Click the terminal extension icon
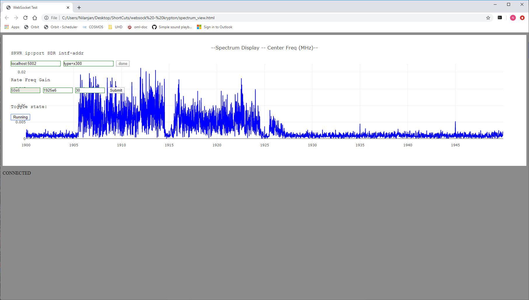Viewport: 529px width, 300px height. pos(500,18)
